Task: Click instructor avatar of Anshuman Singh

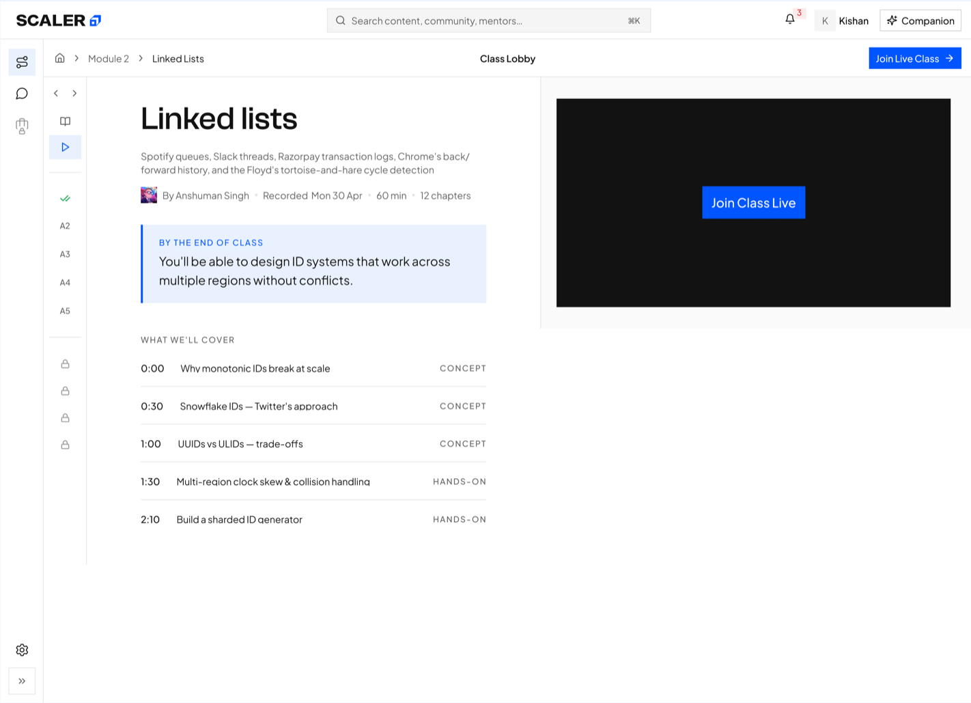Action: (x=149, y=195)
